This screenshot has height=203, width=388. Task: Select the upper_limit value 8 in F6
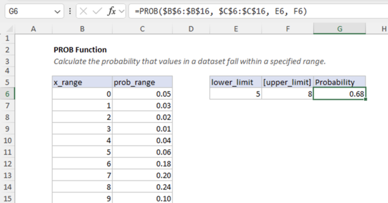(288, 94)
